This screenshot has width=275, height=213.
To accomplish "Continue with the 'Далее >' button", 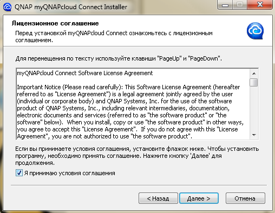I will (199, 198).
